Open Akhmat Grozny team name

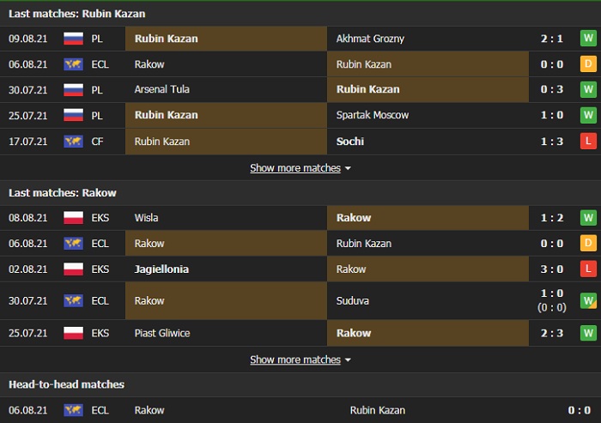pos(370,39)
